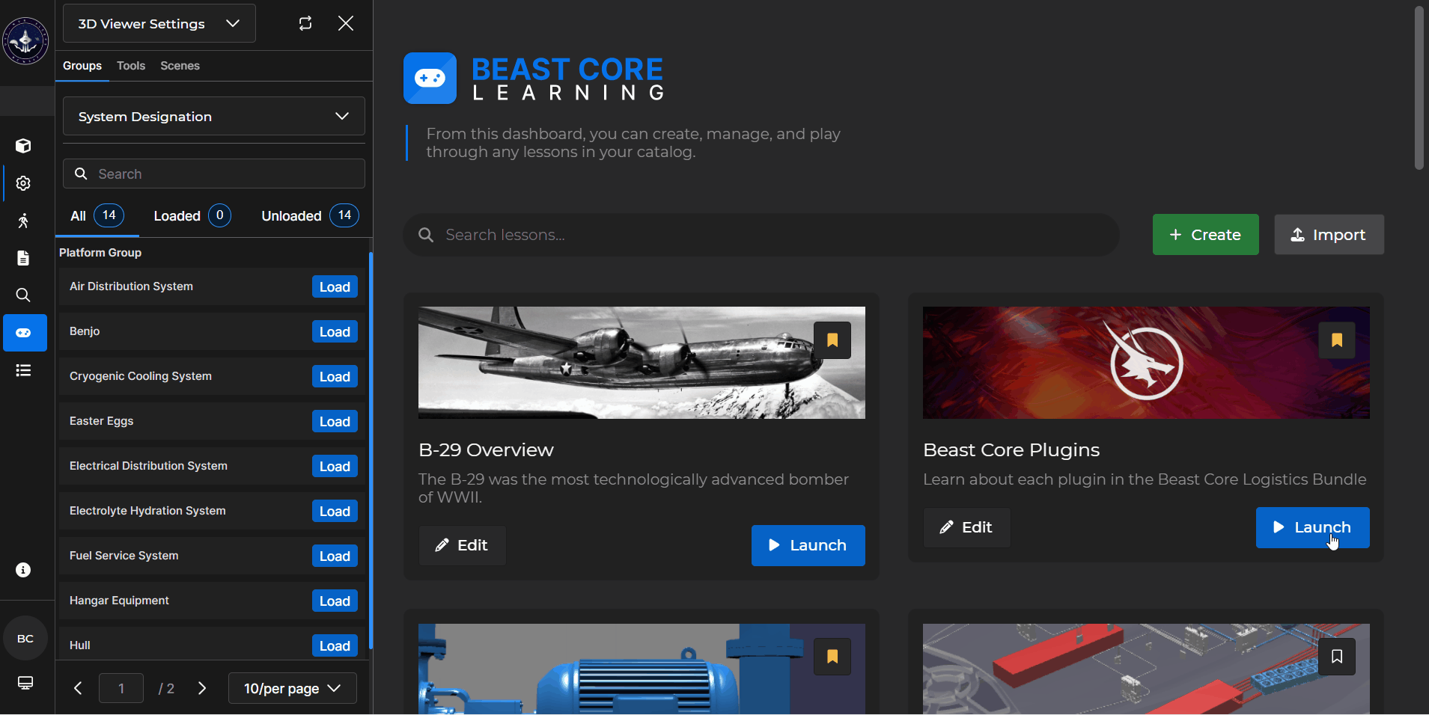The image size is (1429, 715).
Task: Launch the Beast Core Plugins lesson
Action: [1312, 527]
